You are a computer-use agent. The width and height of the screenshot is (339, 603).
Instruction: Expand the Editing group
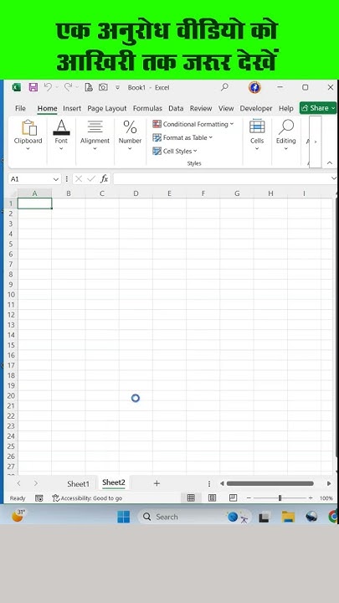pyautogui.click(x=286, y=135)
